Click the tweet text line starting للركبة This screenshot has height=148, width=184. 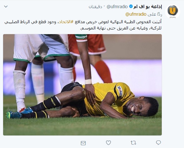pyautogui.click(x=121, y=28)
